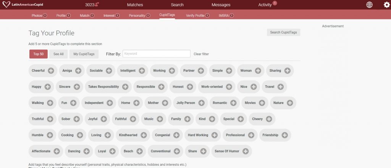Click the 3023 members online counter
Image resolution: width=391 pixels, height=168 pixels.
click(x=92, y=5)
